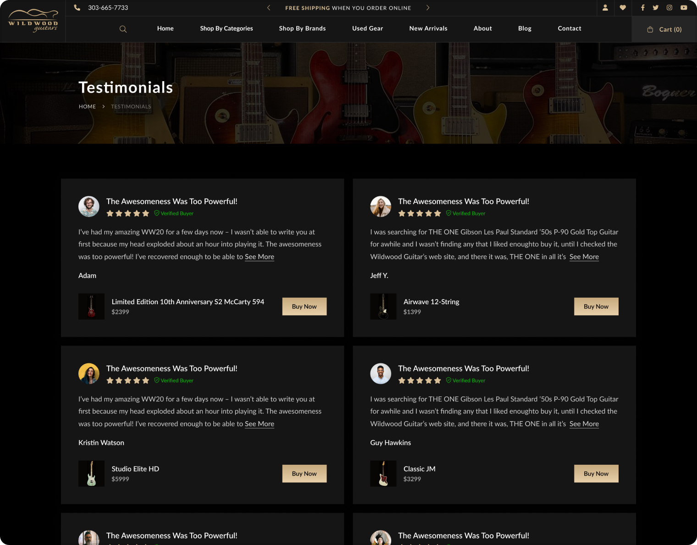Go to Home menu item
The image size is (697, 545).
(x=166, y=28)
